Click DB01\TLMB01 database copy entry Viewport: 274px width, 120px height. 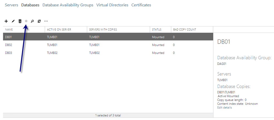coord(226,92)
